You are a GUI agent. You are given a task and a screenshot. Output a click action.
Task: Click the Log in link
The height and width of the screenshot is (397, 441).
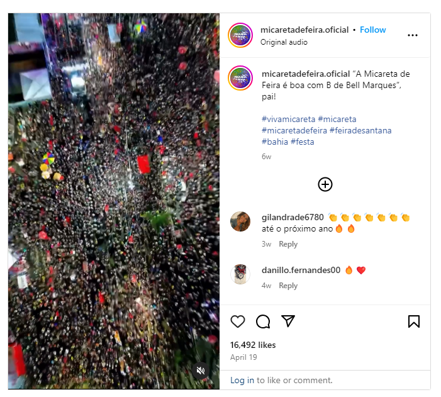pyautogui.click(x=242, y=381)
